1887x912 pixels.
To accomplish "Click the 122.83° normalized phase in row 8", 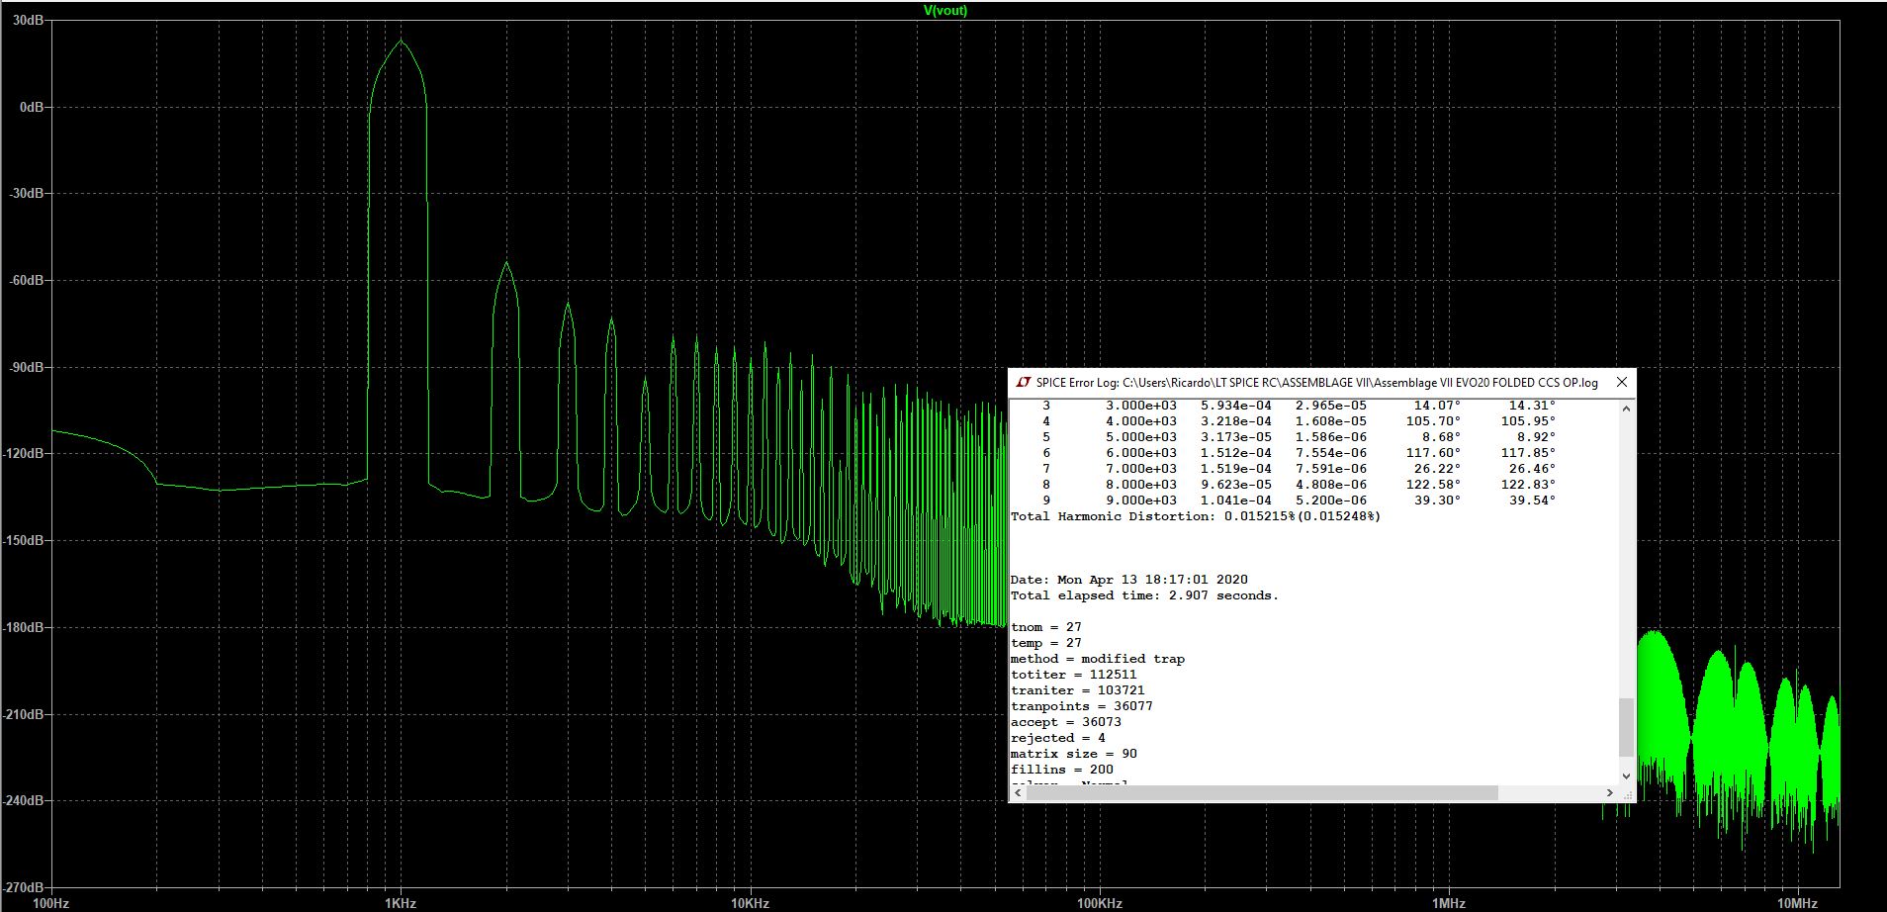I will coord(1528,485).
